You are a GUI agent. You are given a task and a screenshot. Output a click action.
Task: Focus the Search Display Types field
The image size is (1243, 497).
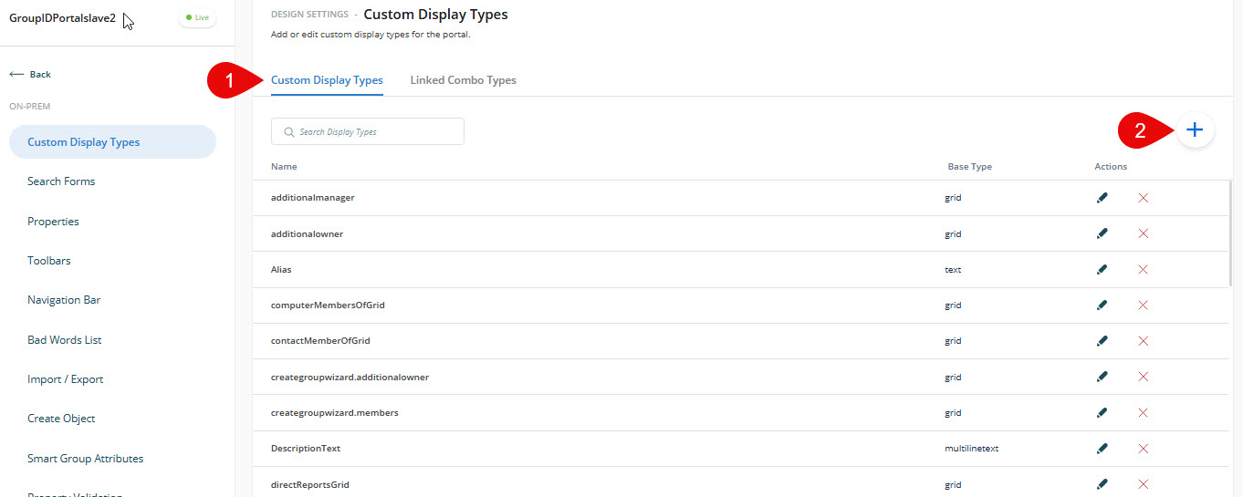368,131
